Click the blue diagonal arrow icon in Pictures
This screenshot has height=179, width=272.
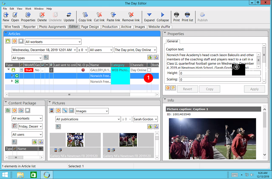click(65, 110)
